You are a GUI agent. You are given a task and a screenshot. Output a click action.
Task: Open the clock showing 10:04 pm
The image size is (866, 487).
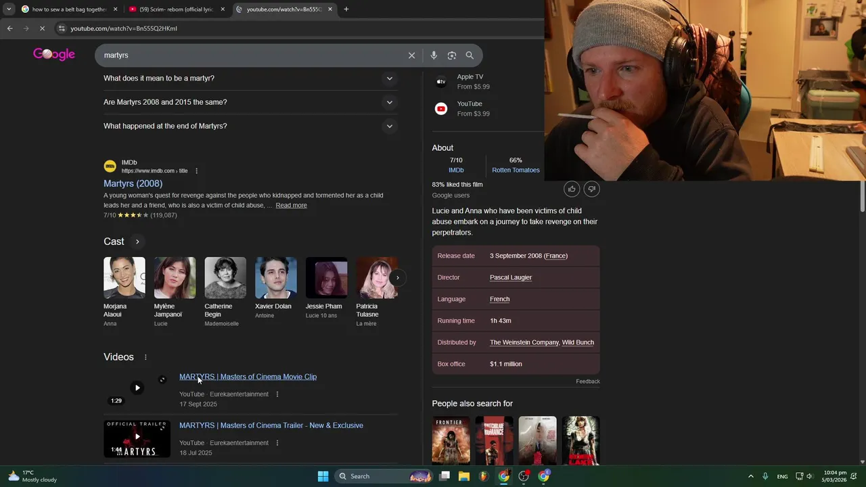(x=834, y=476)
